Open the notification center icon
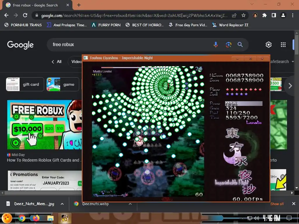Image resolution: width=299 pixels, height=224 pixels. click(x=289, y=218)
